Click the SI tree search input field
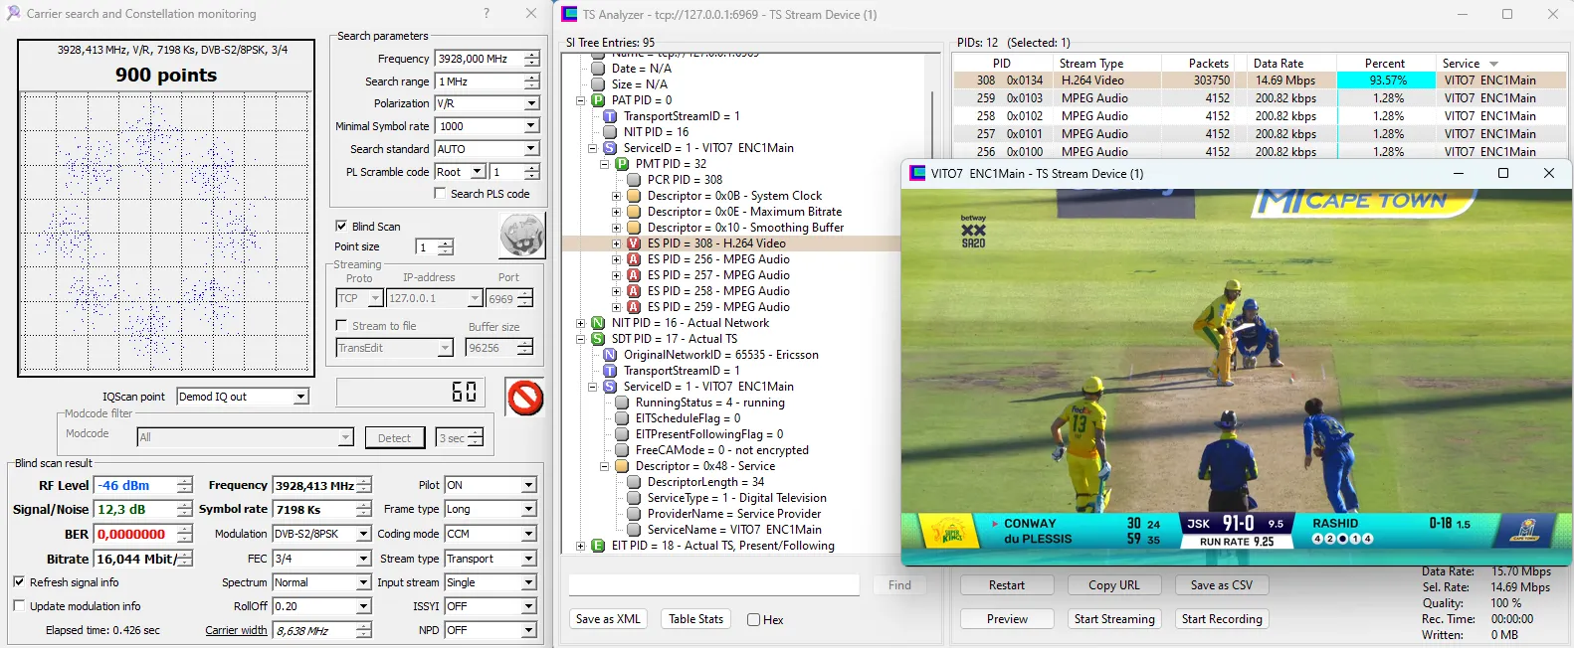 (x=713, y=585)
